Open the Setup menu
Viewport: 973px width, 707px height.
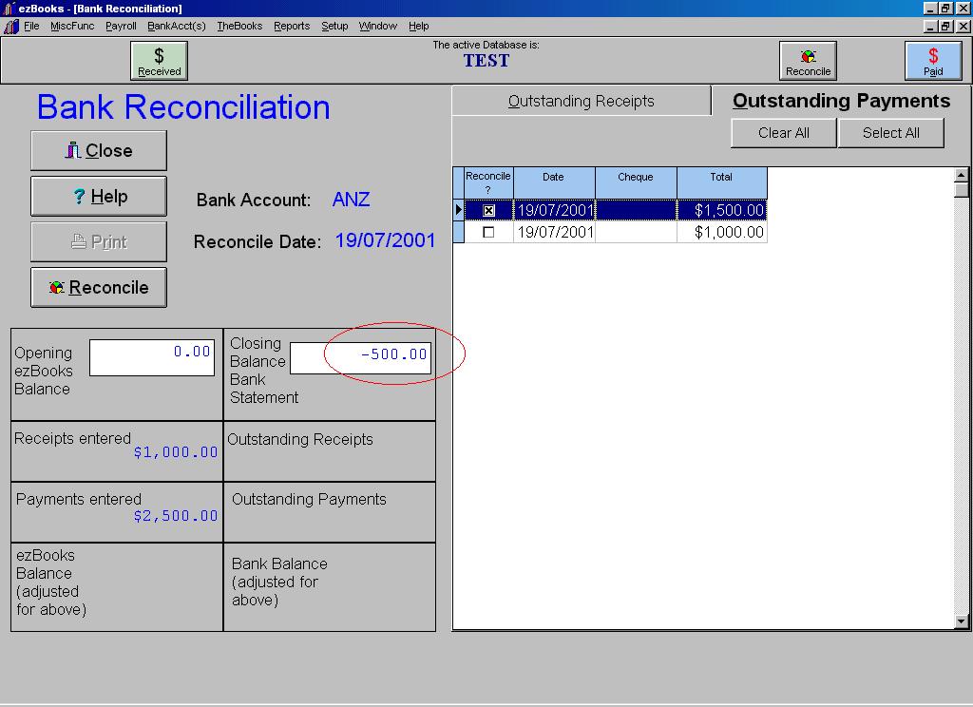pos(334,26)
